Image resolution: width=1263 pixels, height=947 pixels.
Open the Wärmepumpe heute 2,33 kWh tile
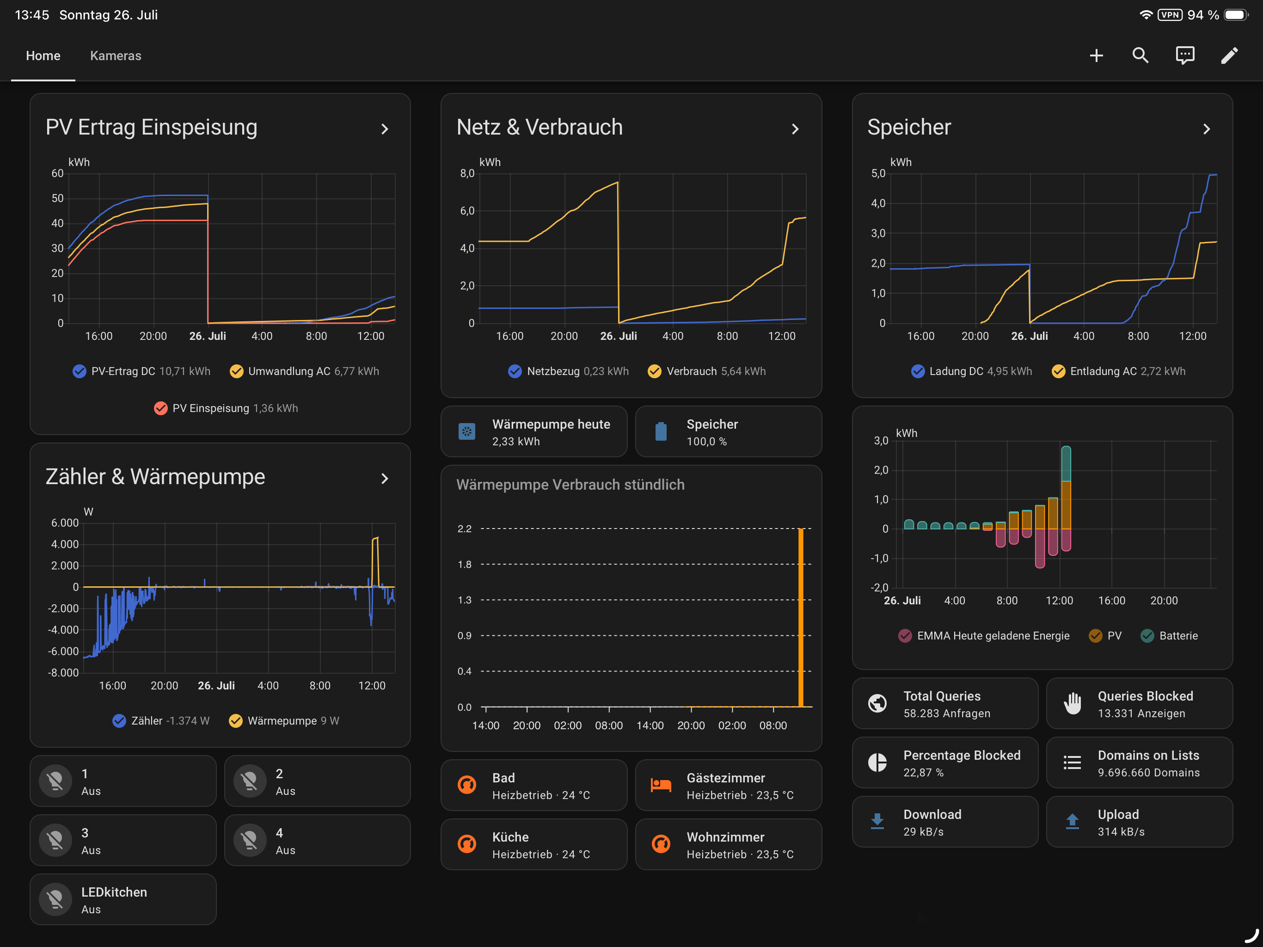pyautogui.click(x=534, y=432)
